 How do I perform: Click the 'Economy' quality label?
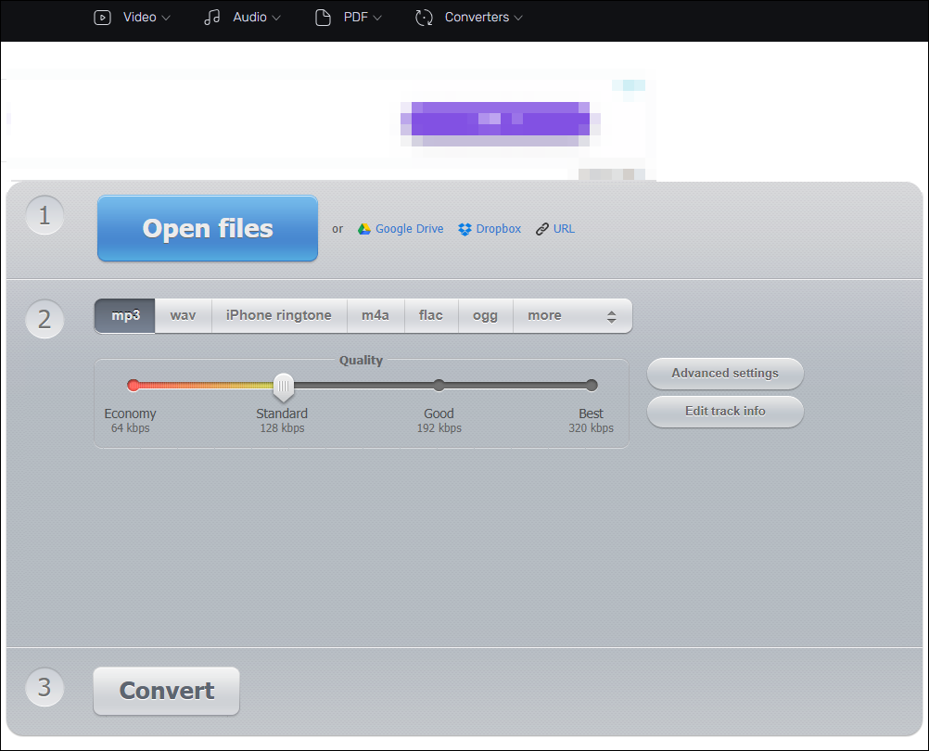[x=131, y=414]
